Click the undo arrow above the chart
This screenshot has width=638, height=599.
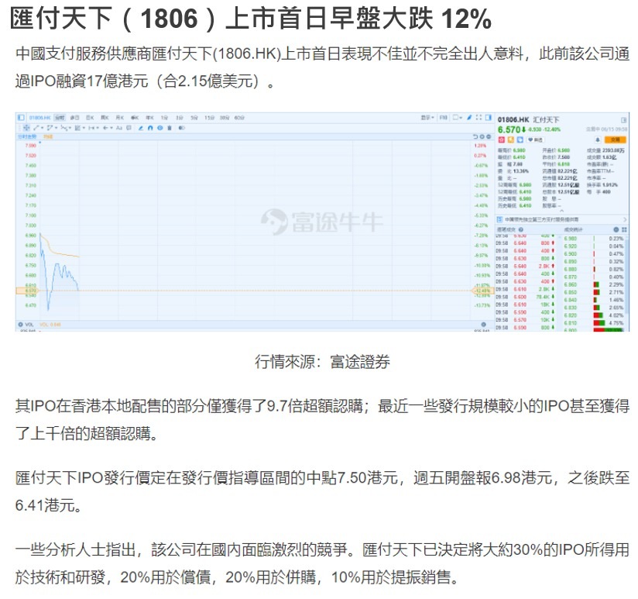click(x=475, y=137)
